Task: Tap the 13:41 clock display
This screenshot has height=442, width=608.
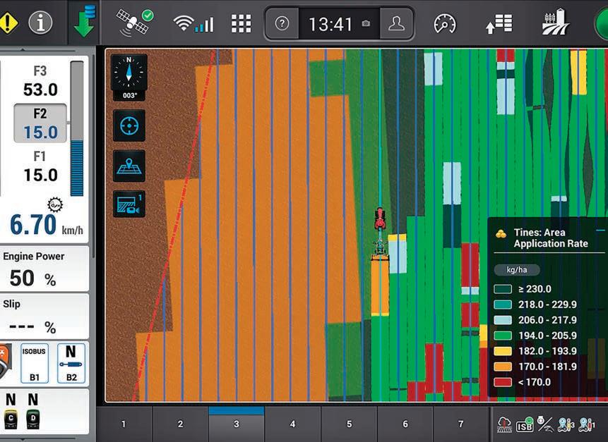Action: click(x=330, y=25)
